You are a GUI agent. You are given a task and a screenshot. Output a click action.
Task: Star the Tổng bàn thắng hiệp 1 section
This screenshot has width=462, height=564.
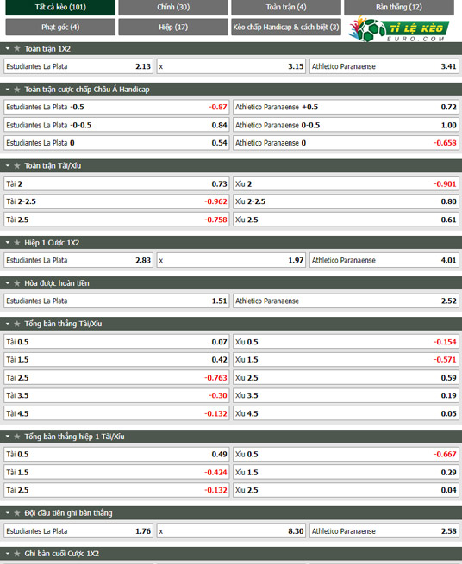click(x=16, y=437)
